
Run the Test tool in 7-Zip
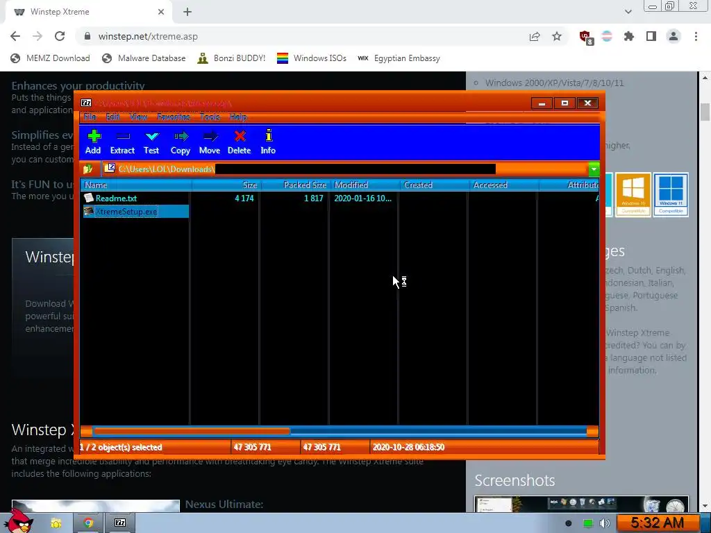click(x=151, y=142)
